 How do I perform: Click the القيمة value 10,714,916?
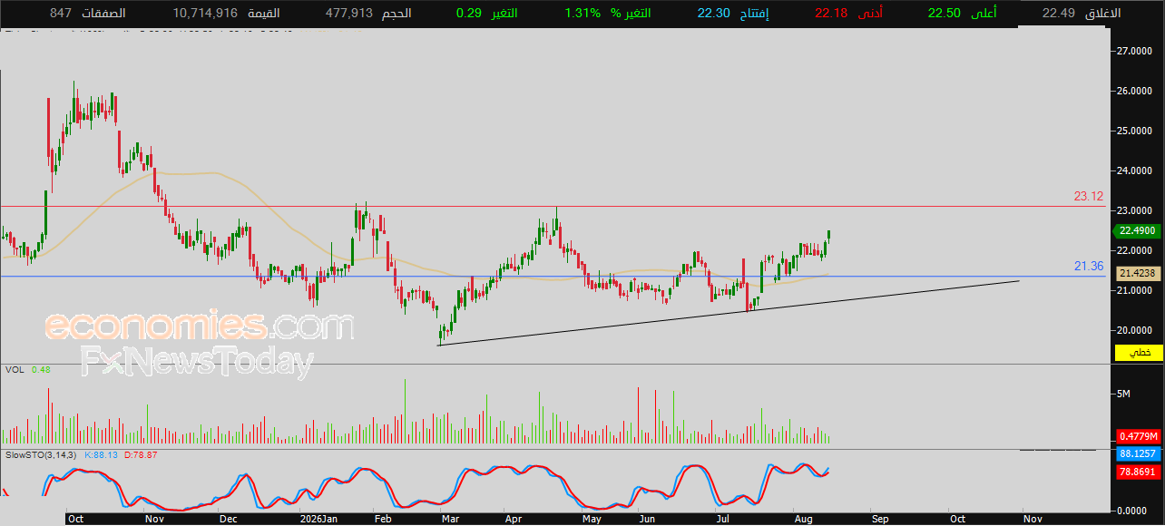(x=204, y=14)
